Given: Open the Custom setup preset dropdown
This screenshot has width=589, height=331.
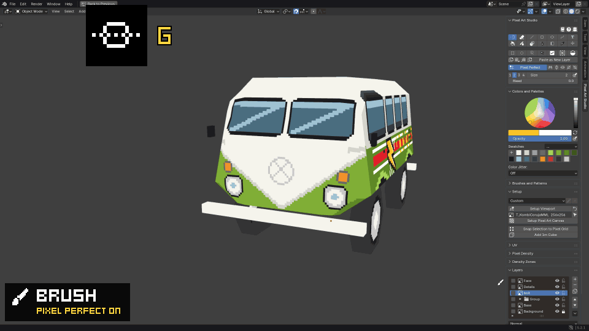Looking at the screenshot, I should coord(537,201).
